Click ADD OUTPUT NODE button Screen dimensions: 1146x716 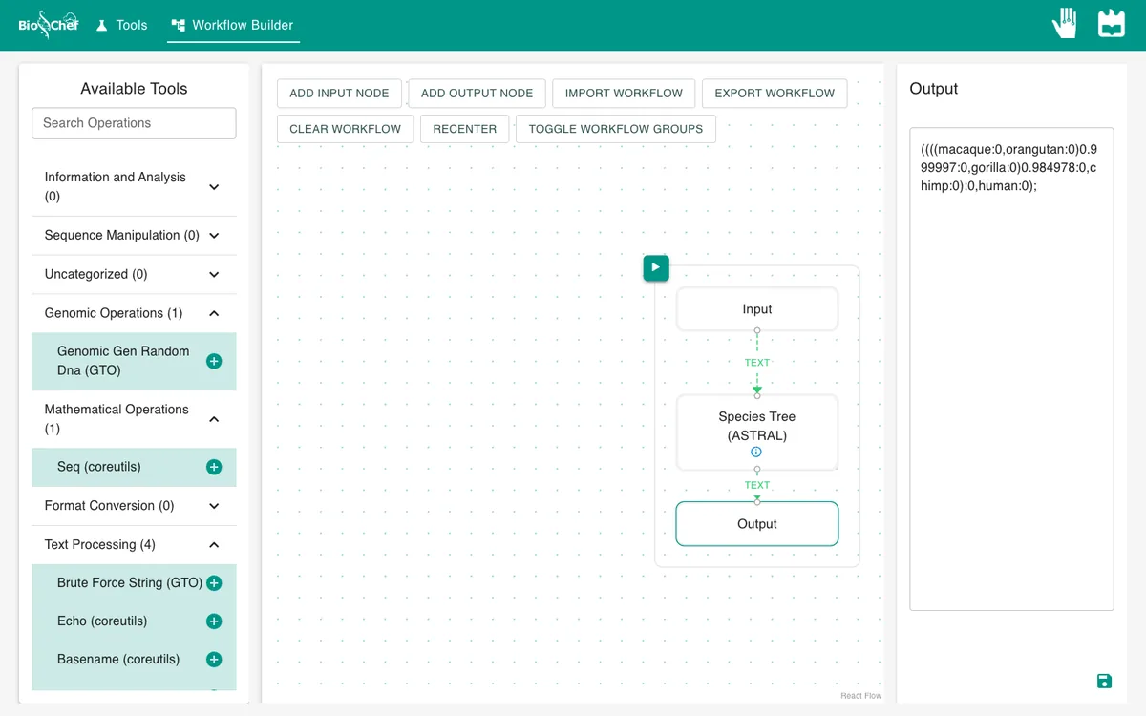pos(477,94)
